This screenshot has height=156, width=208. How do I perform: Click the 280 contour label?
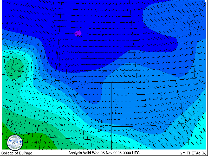128,51
